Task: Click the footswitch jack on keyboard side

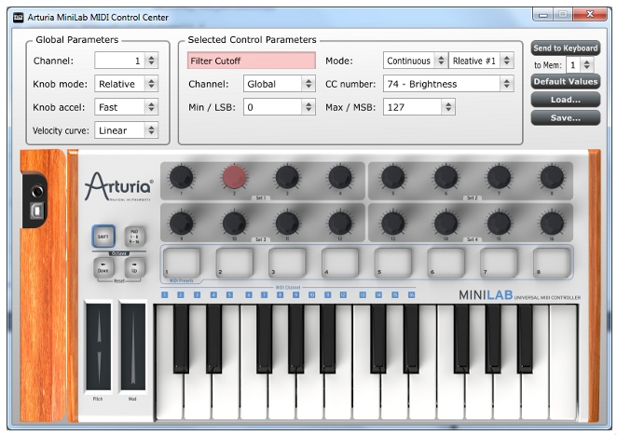Action: point(37,192)
